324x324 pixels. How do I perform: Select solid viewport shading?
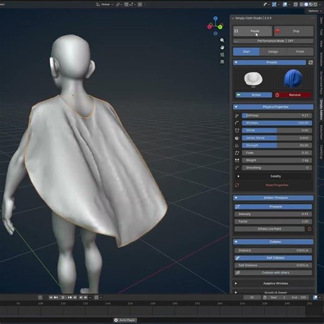[x=306, y=4]
